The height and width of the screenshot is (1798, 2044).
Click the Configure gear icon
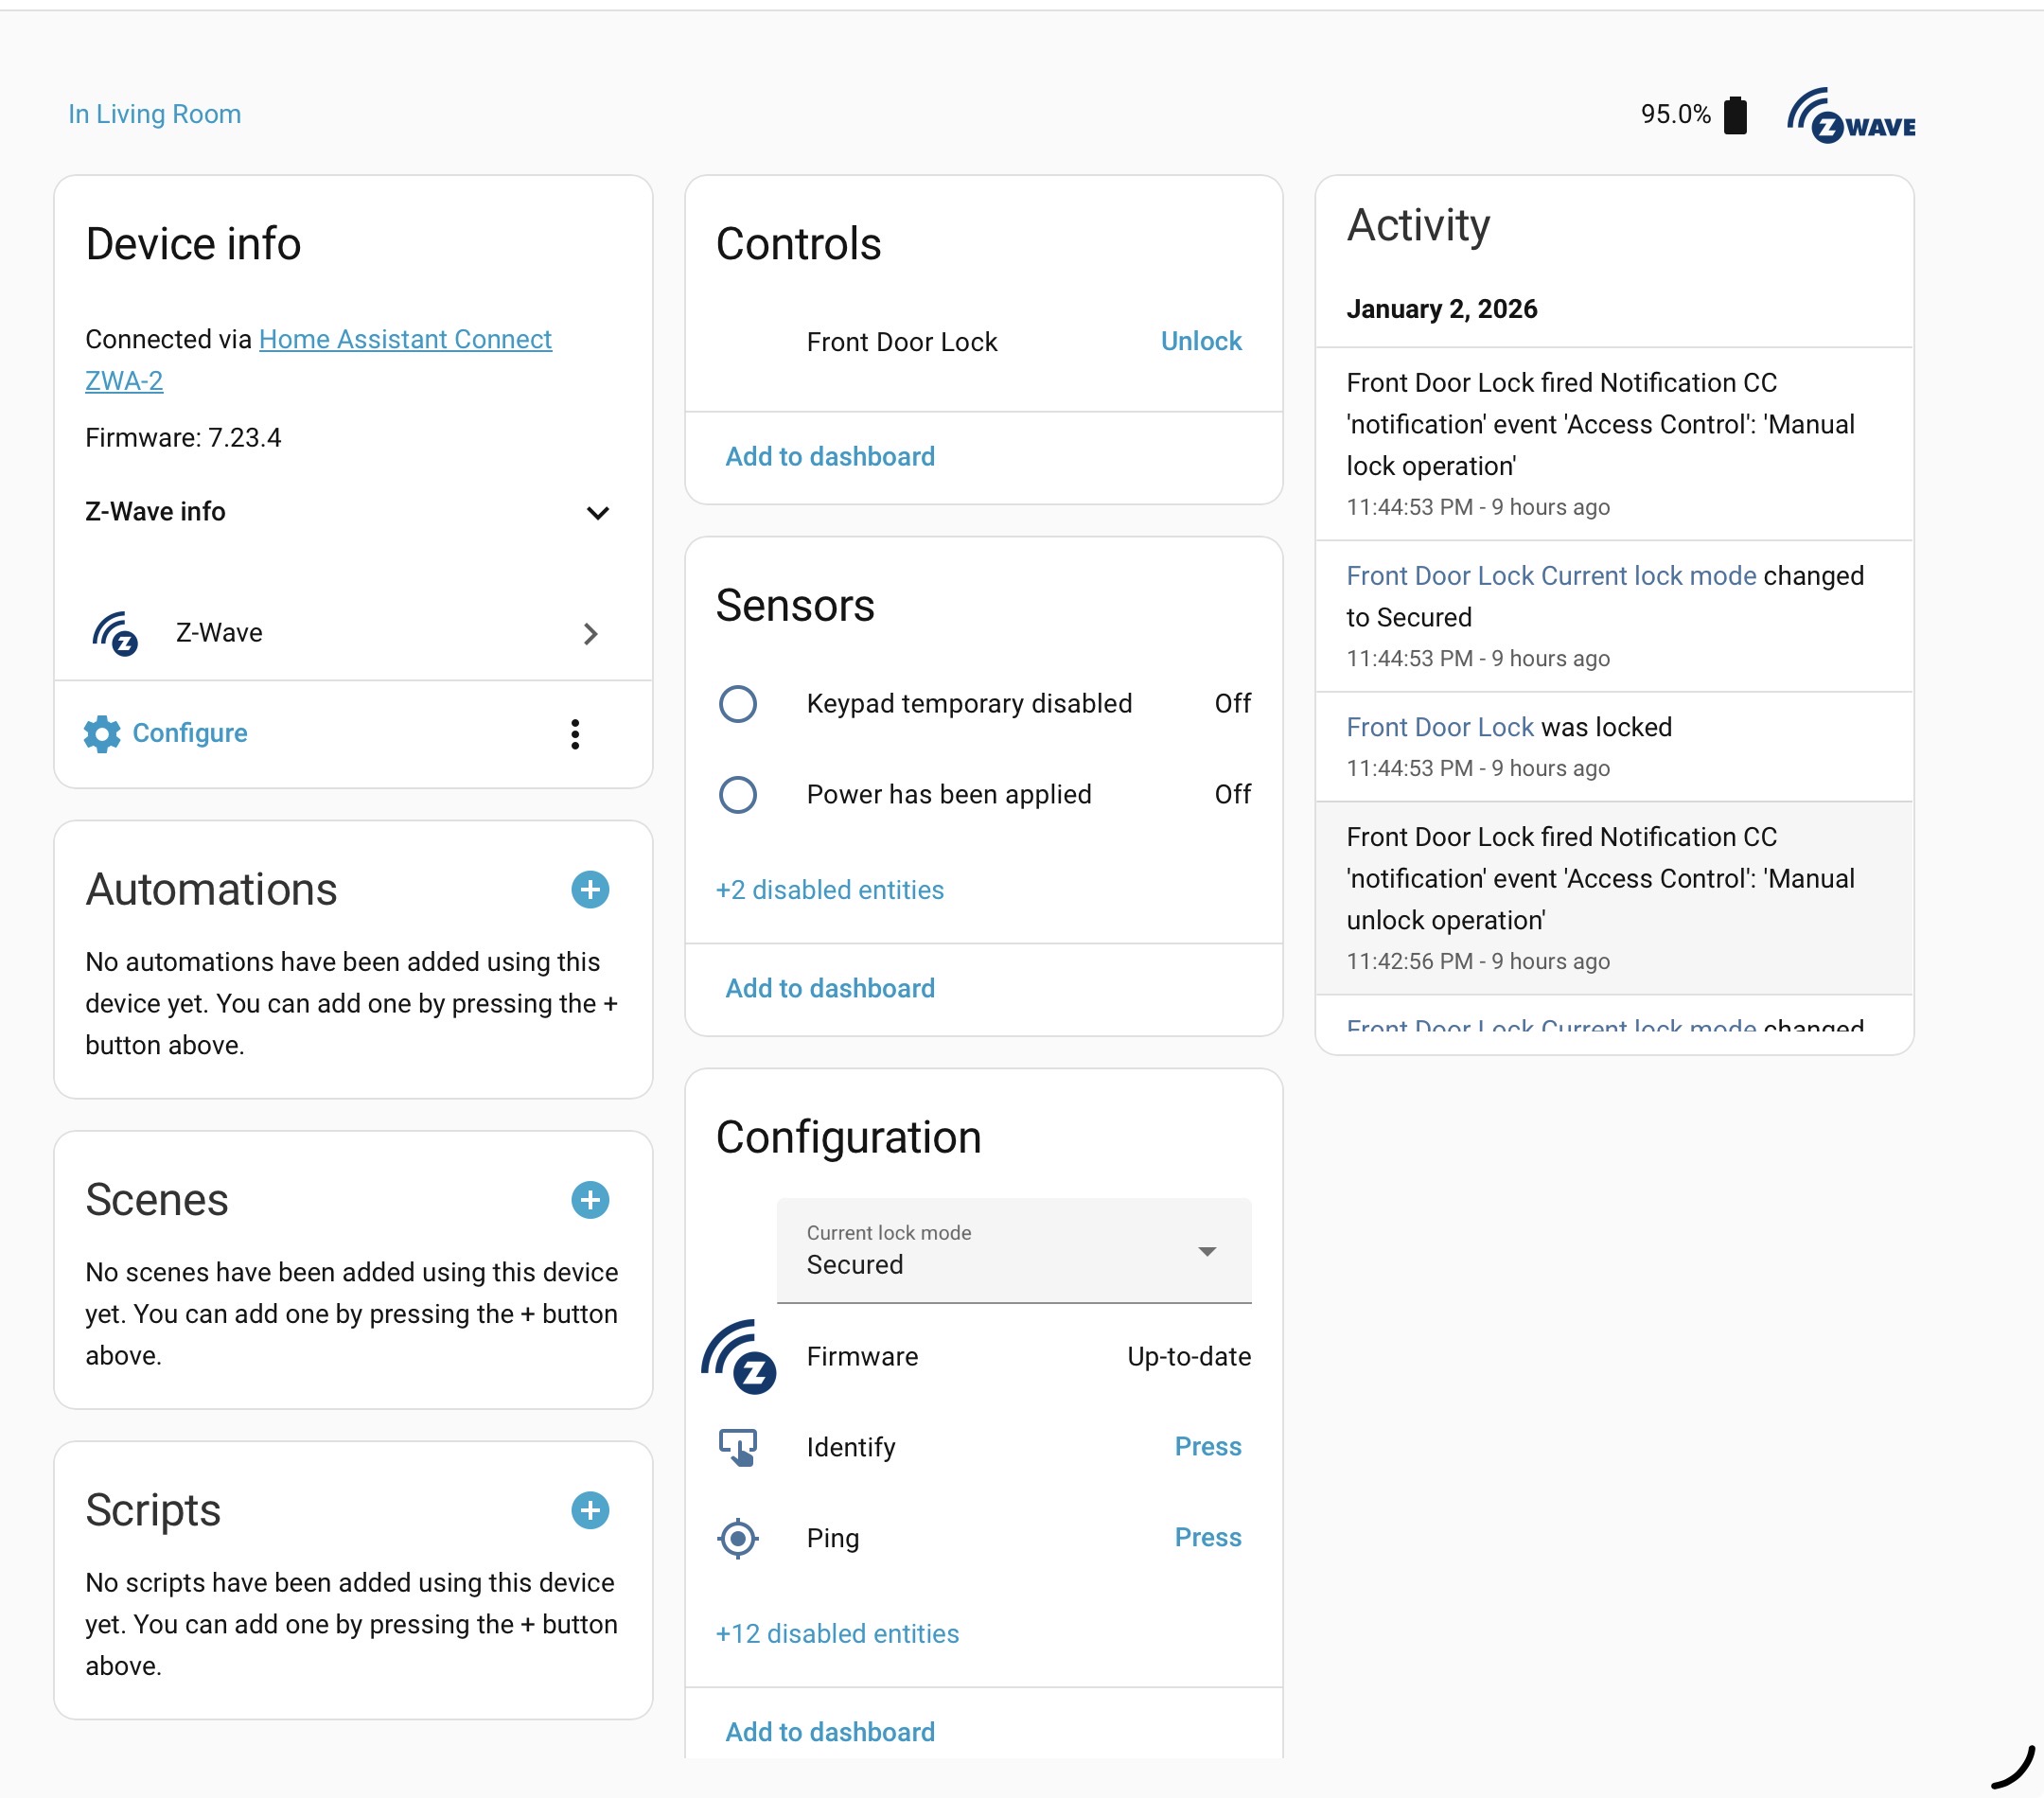click(102, 733)
